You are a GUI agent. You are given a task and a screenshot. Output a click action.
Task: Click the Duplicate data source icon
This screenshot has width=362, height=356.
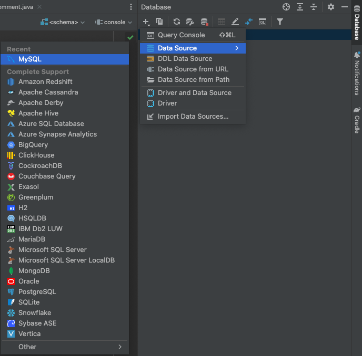[159, 22]
